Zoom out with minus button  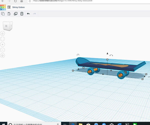pyautogui.click(x=2, y=50)
